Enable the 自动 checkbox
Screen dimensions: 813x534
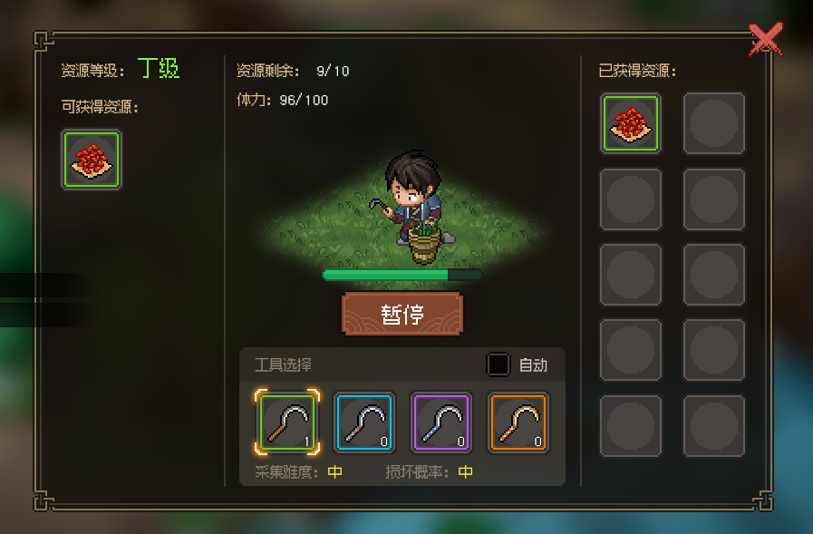click(x=498, y=364)
